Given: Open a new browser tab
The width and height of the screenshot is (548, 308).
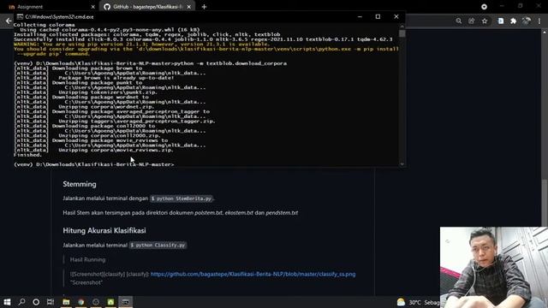Looking at the screenshot, I should pyautogui.click(x=204, y=7).
